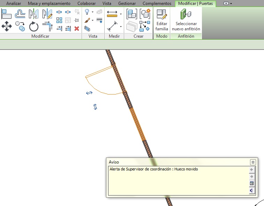Click the paintbrush override graphics icon
The height and width of the screenshot is (206, 264).
[87, 21]
